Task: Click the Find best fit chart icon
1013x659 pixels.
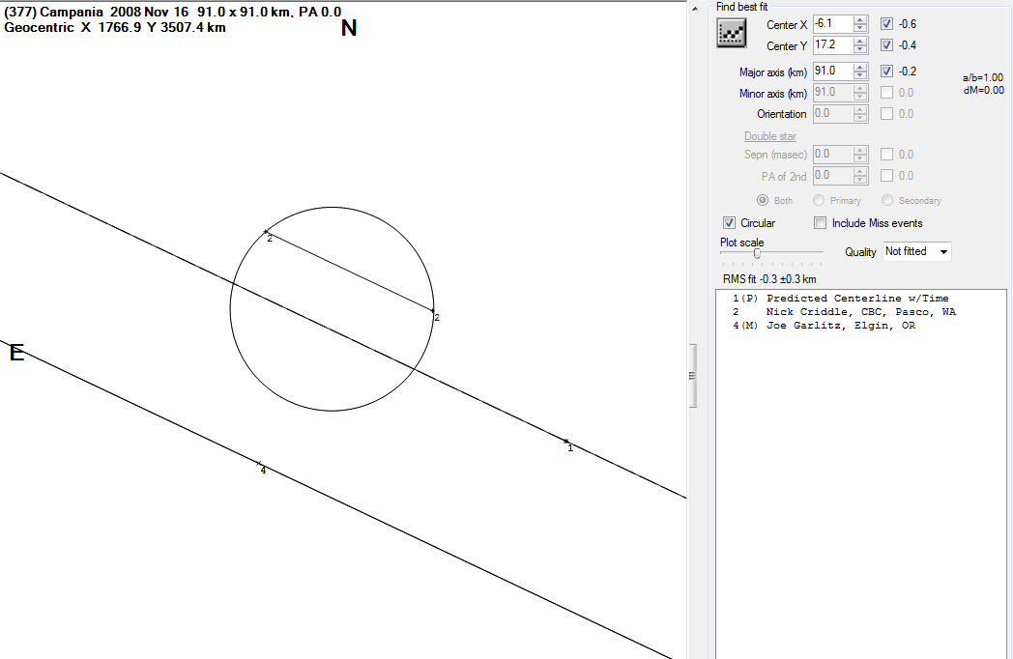Action: [732, 33]
